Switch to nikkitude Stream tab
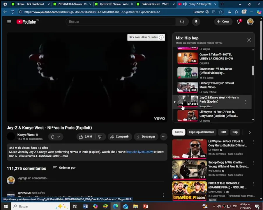Image resolution: width=263 pixels, height=210 pixels. (156, 4)
